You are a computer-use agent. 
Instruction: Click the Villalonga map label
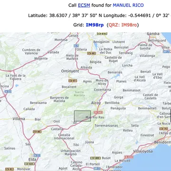147,56
